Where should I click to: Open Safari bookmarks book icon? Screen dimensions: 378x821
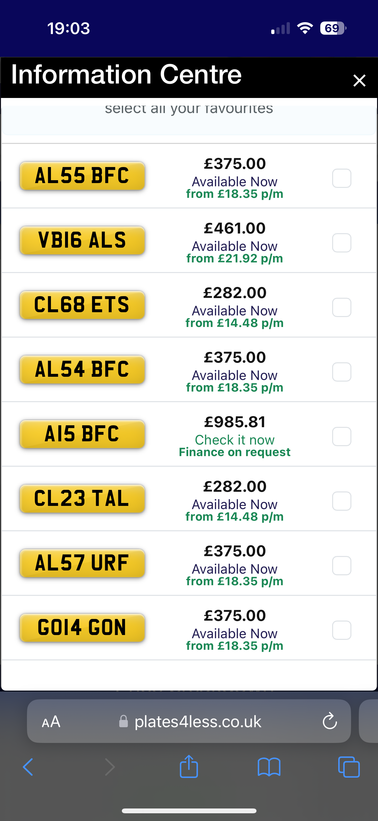(x=269, y=767)
